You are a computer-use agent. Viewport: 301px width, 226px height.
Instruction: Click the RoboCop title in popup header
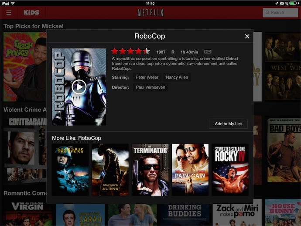(x=150, y=36)
